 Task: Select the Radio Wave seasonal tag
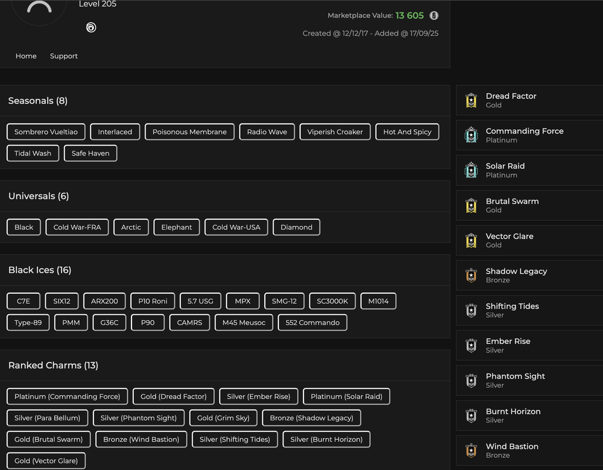pos(267,132)
